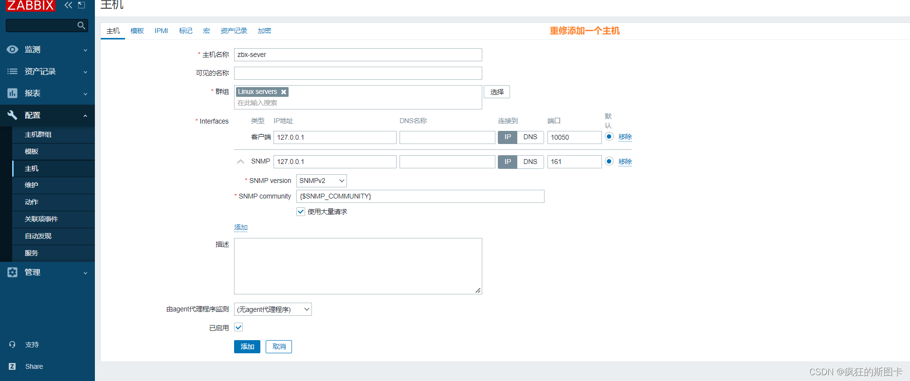910x381 pixels.
Task: Switch to the 主机 tab
Action: point(113,31)
